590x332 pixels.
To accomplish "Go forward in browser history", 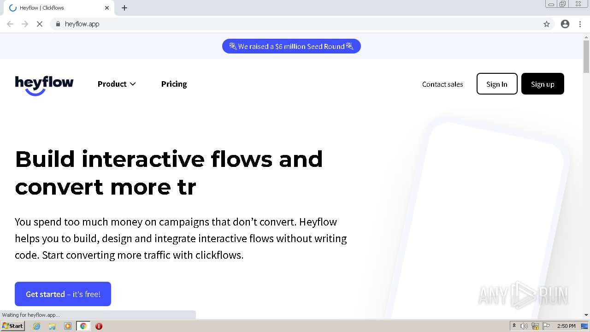I will tap(25, 24).
